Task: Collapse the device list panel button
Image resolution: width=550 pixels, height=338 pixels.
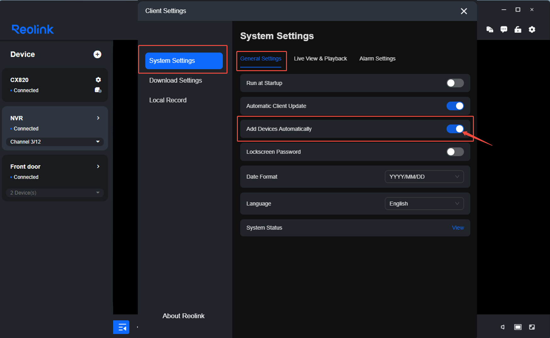Action: click(x=121, y=327)
